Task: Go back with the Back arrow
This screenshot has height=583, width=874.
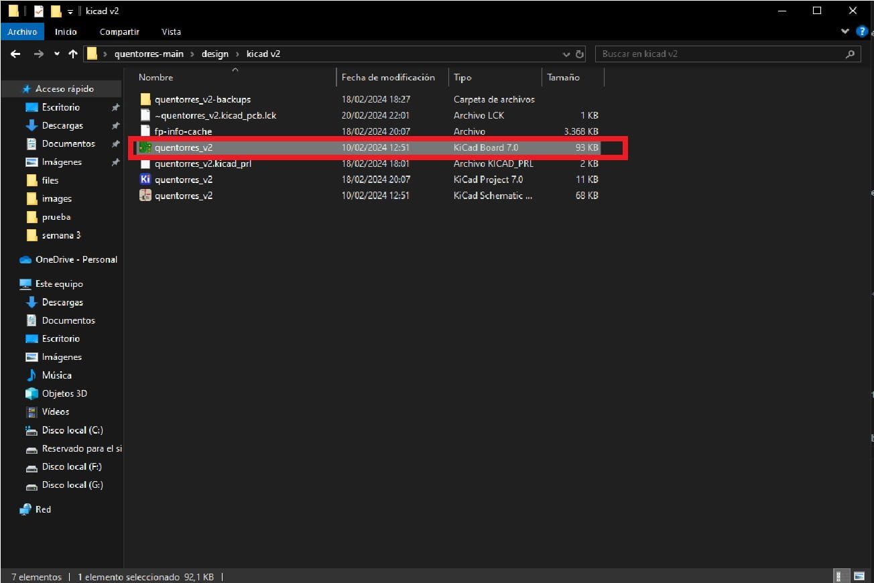Action: (16, 54)
